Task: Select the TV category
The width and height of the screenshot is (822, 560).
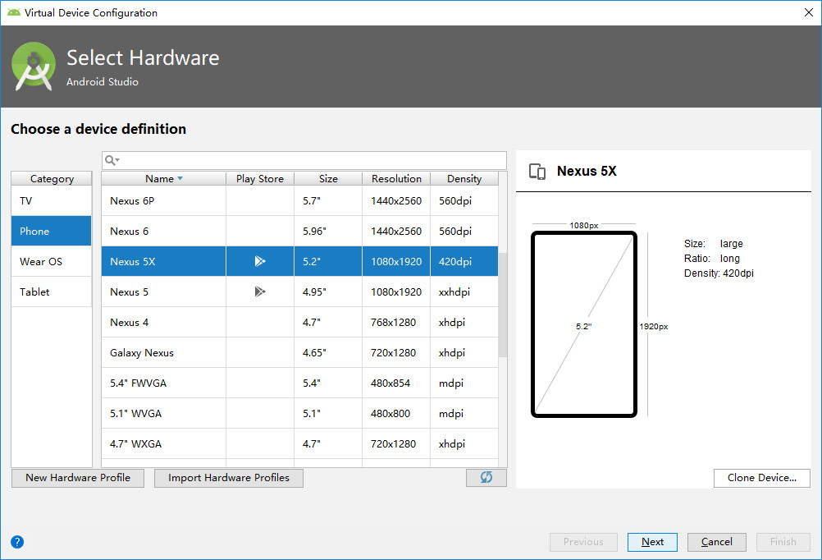Action: [52, 200]
